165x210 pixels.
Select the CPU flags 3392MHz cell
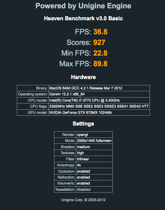pyautogui.click(x=99, y=106)
